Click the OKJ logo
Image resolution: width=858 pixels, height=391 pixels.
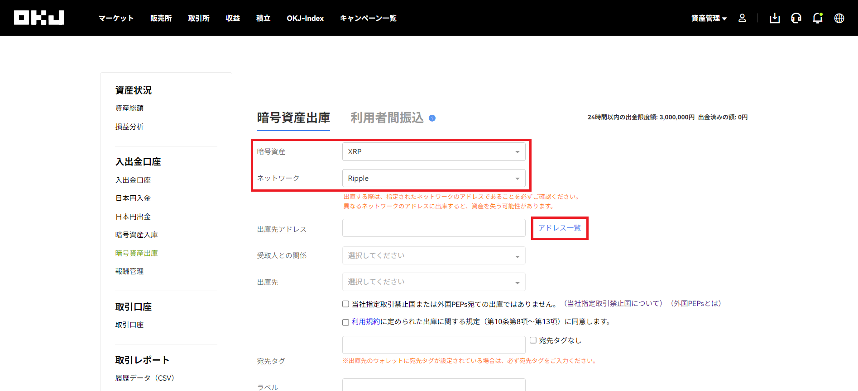click(39, 18)
